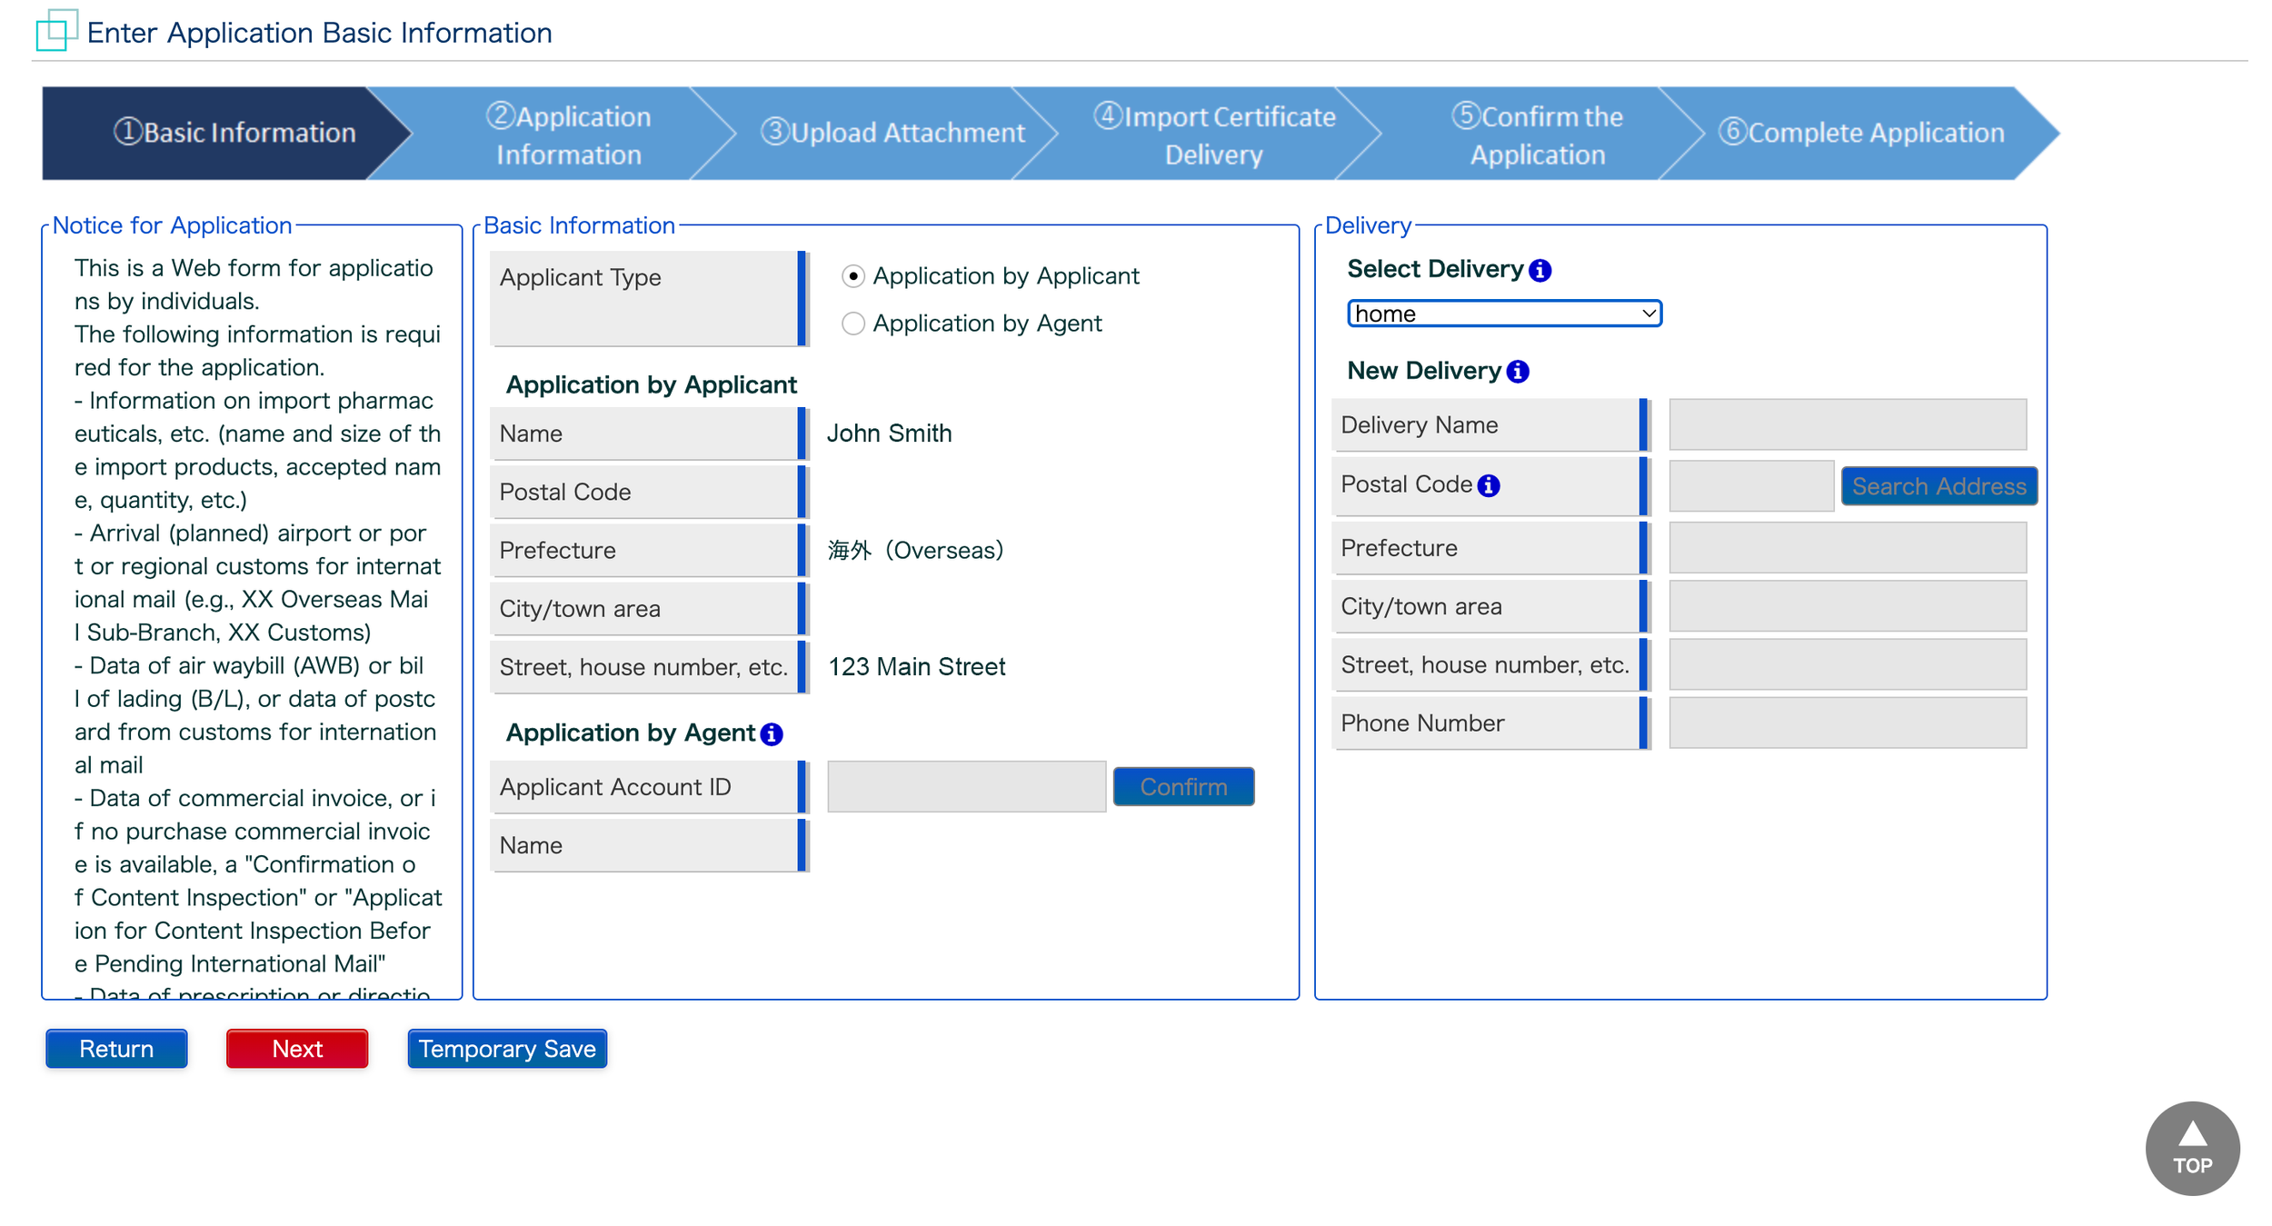Click the Delivery Name input field

coord(1847,424)
